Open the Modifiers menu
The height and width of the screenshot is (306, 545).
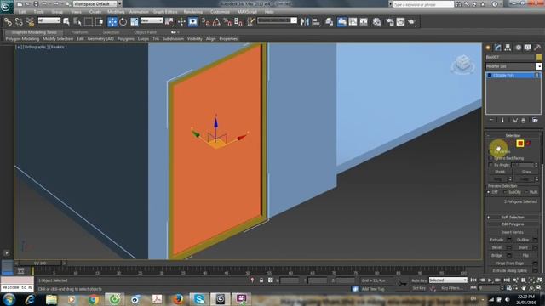pyautogui.click(x=116, y=12)
